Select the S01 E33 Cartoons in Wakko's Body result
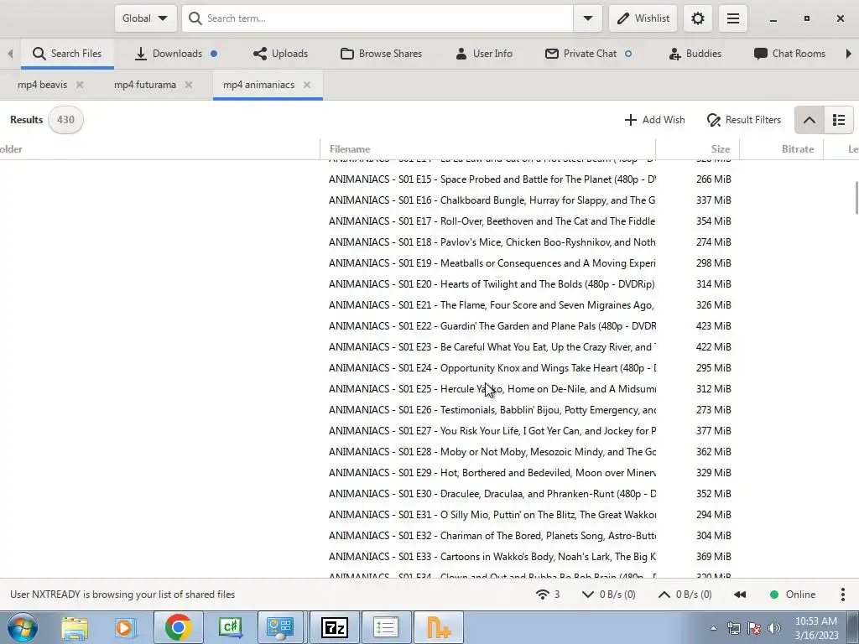 pyautogui.click(x=492, y=557)
